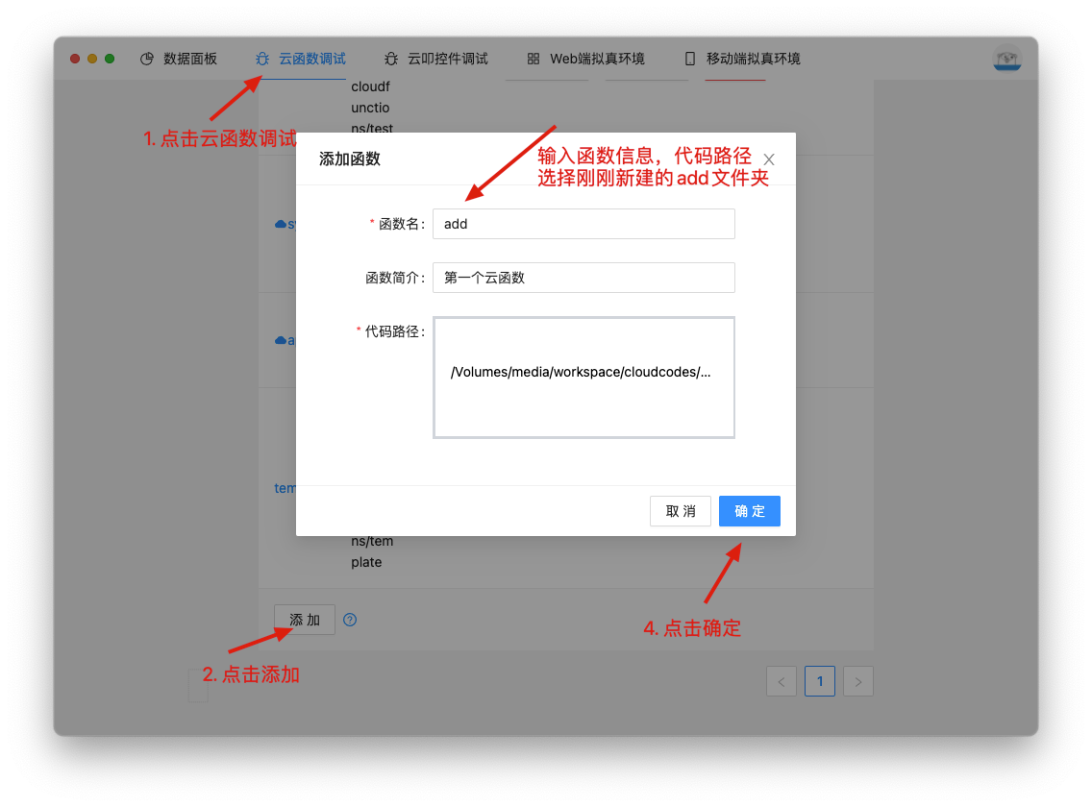Click the 添加 button below the list
Screen dimensions: 1092x807
[305, 620]
